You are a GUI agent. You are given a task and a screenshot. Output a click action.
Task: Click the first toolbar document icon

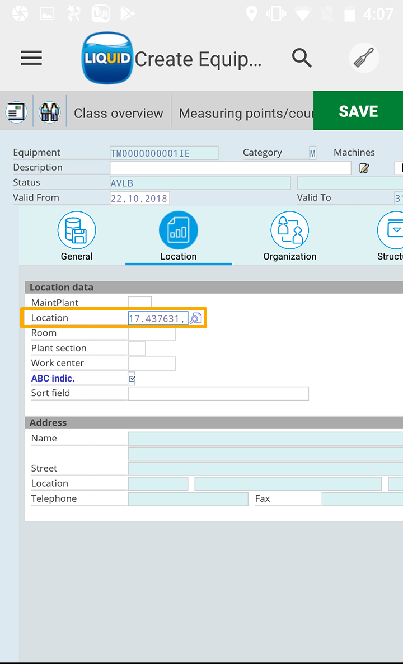click(17, 112)
